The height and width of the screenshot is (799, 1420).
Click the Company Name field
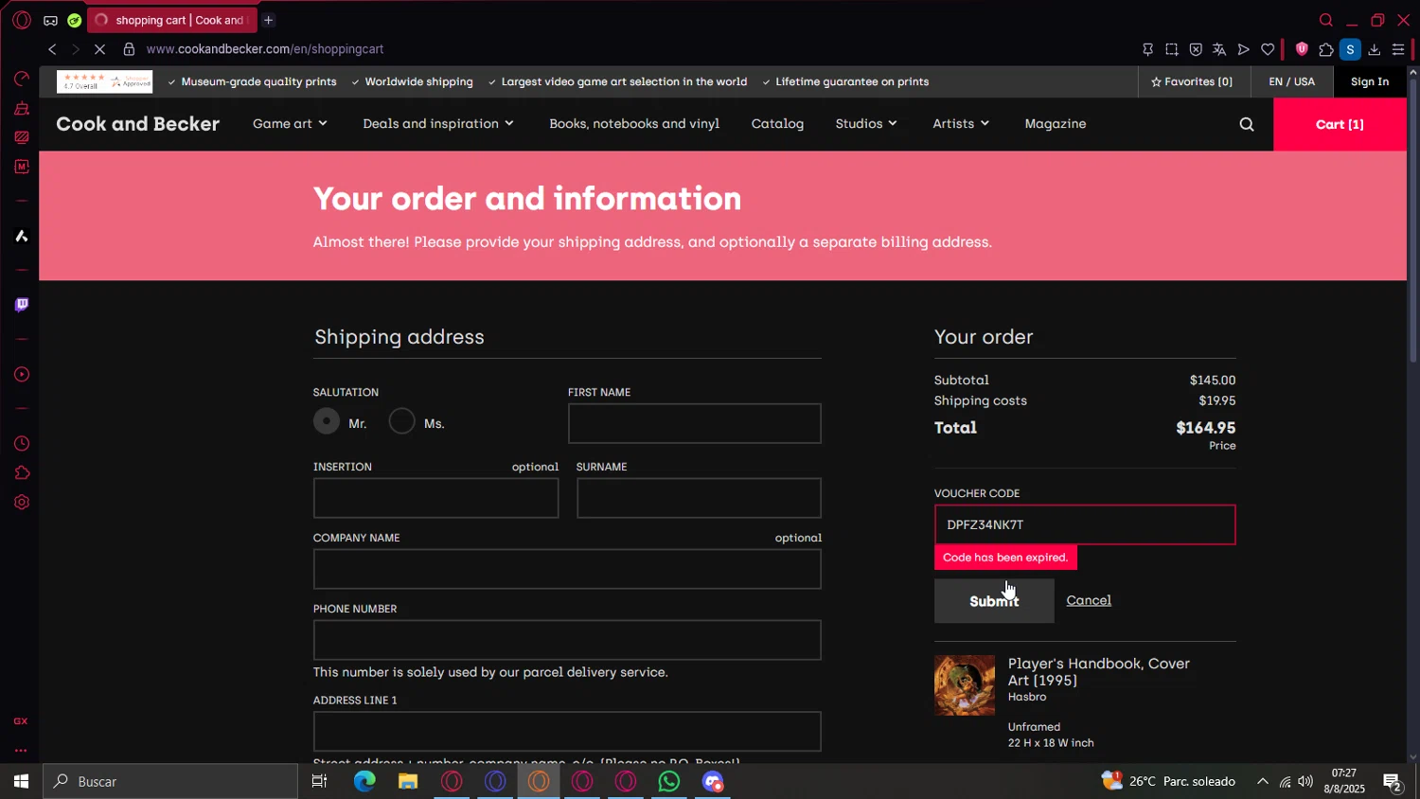point(567,569)
